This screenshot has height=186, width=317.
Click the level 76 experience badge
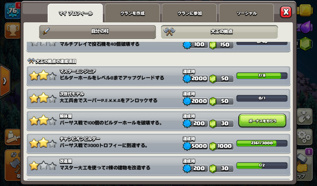coord(12,11)
